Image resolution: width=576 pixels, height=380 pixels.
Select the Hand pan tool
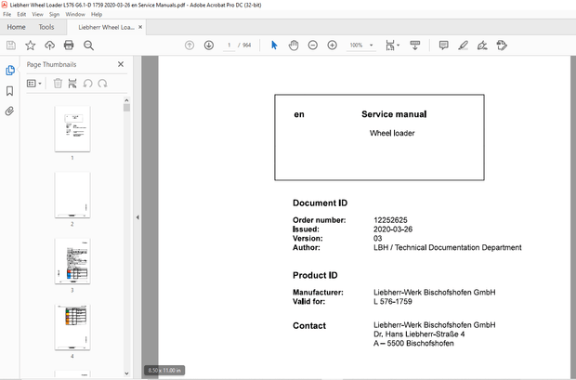click(x=293, y=46)
